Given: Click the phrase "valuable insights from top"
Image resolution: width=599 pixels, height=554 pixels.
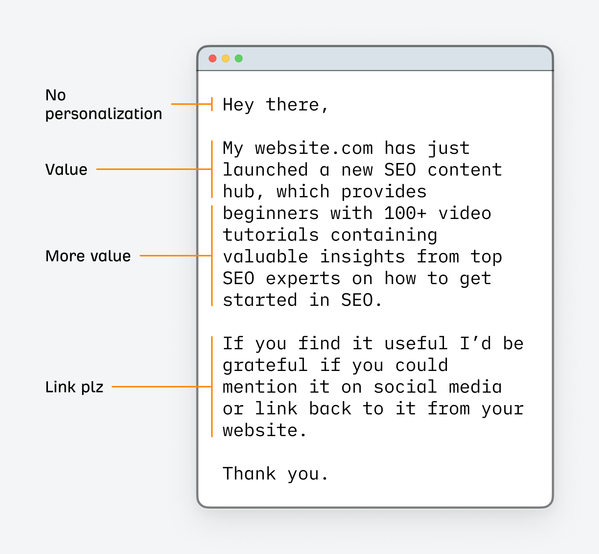Looking at the screenshot, I should point(362,257).
